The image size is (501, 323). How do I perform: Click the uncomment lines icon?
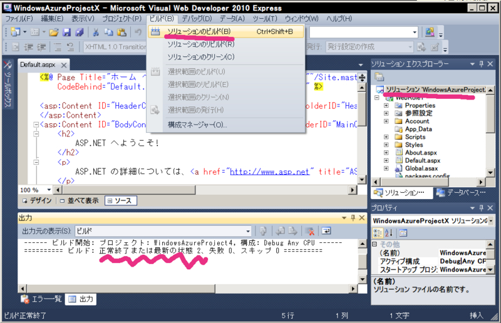70,48
